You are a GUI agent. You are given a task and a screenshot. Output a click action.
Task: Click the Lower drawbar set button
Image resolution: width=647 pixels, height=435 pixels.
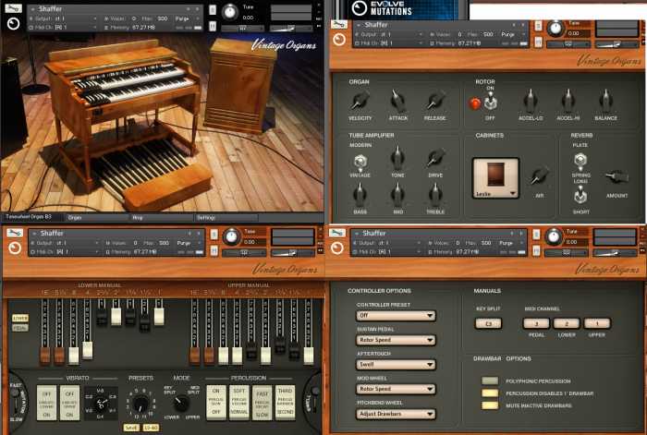20,318
